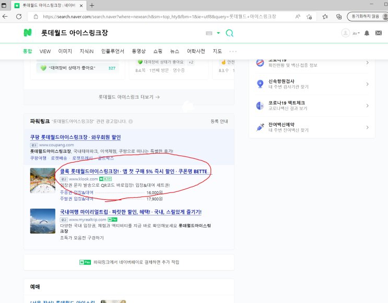Open the on-screen keyboard icon in search bar
The image size is (388, 303).
(x=209, y=33)
